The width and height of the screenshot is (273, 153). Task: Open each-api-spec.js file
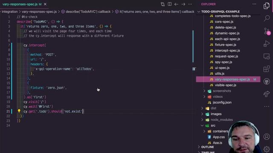click(227, 39)
